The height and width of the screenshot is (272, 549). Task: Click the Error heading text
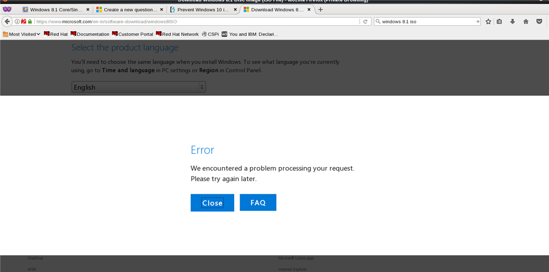coord(202,150)
